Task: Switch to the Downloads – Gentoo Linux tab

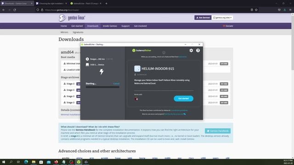Action: click(17, 3)
